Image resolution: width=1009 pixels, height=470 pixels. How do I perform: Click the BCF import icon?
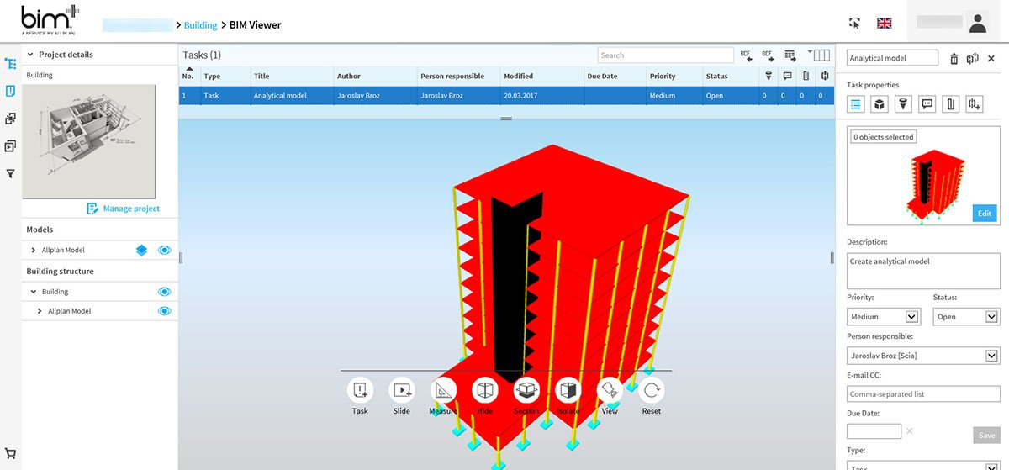point(746,55)
